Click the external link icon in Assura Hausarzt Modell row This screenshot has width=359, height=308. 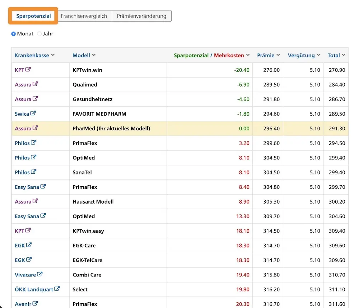[x=35, y=201]
